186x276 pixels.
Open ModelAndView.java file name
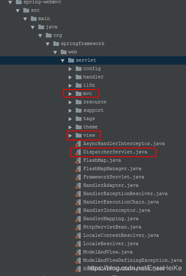[108, 252]
